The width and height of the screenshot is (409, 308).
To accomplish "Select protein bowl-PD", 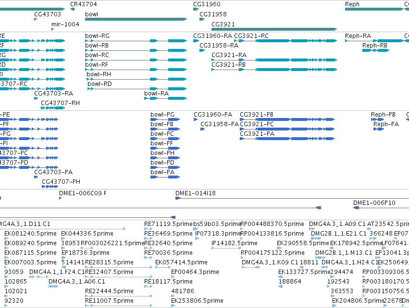I will [x=165, y=167].
